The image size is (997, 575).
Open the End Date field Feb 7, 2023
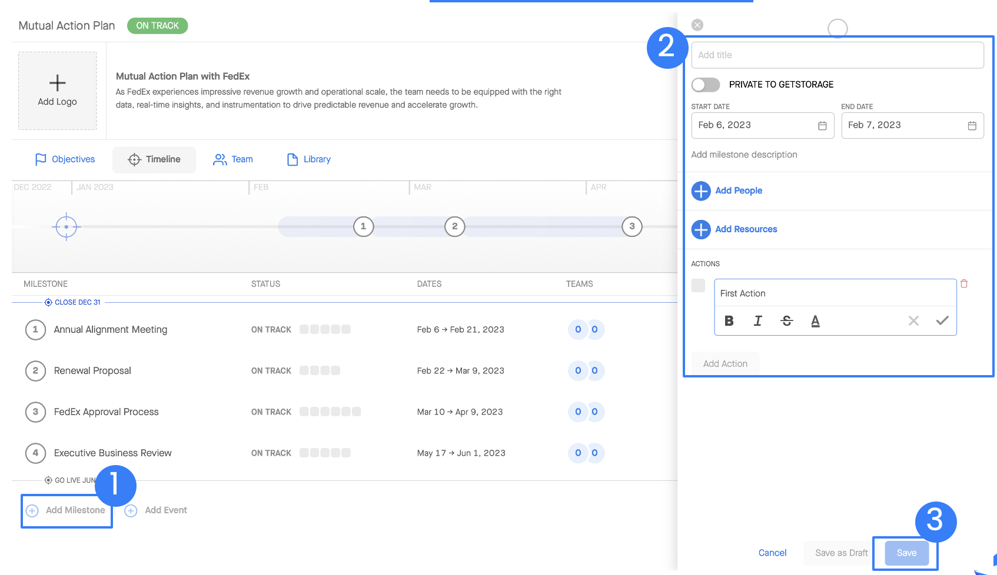point(912,125)
